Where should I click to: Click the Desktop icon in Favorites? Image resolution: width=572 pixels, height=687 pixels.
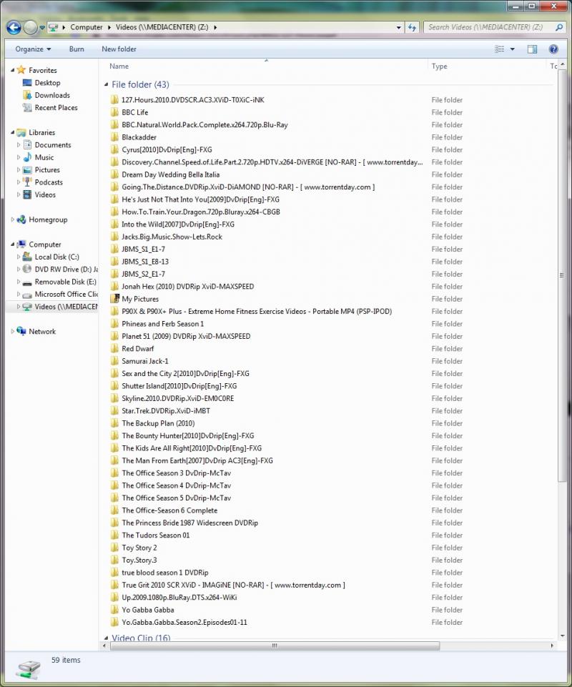tap(27, 83)
